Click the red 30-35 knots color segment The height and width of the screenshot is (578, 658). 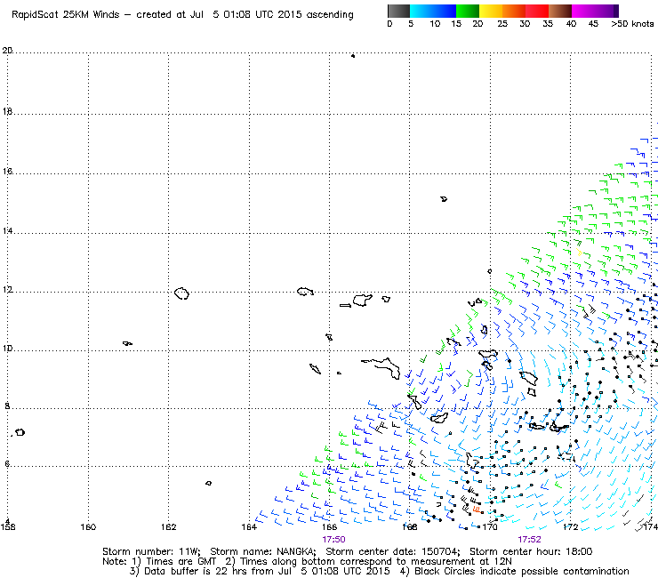click(x=537, y=11)
